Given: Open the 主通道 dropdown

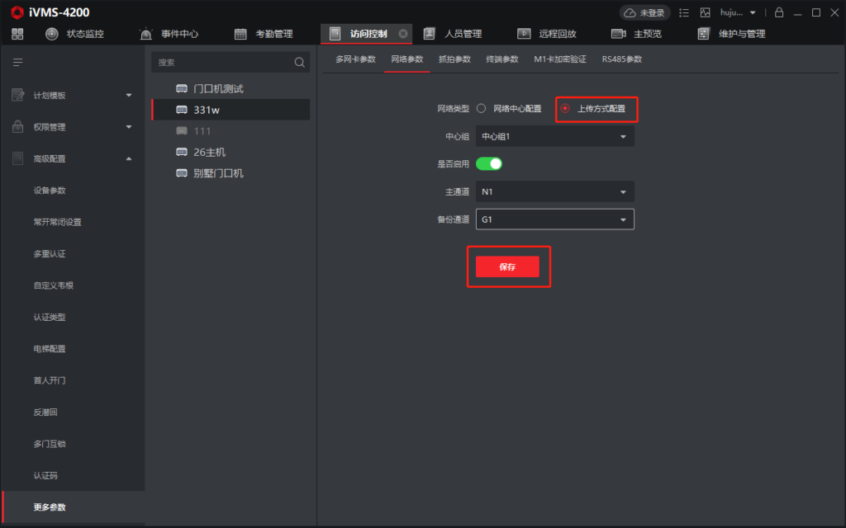Looking at the screenshot, I should [554, 192].
